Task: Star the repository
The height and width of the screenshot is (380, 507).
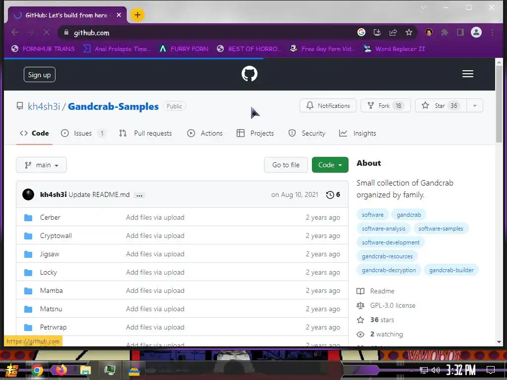Action: [441, 106]
